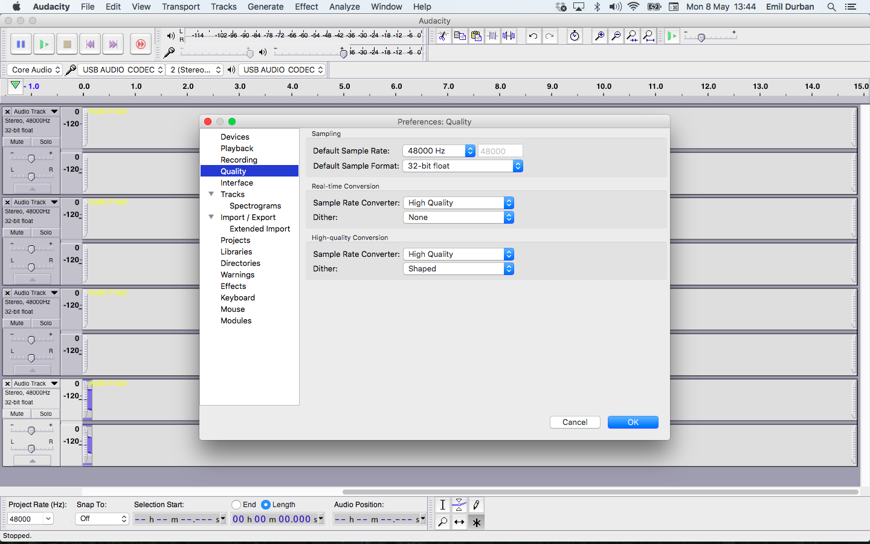
Task: Toggle Mute on the second Audio Track
Action: click(x=17, y=233)
